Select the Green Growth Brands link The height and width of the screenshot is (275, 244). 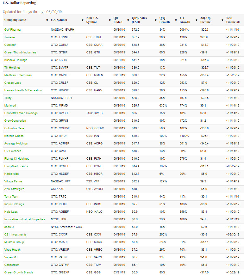pyautogui.click(x=19, y=272)
